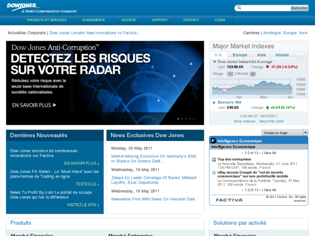Select the fifth carousel dot on banner
Viewport: 315px width, 236px height.
(x=194, y=119)
